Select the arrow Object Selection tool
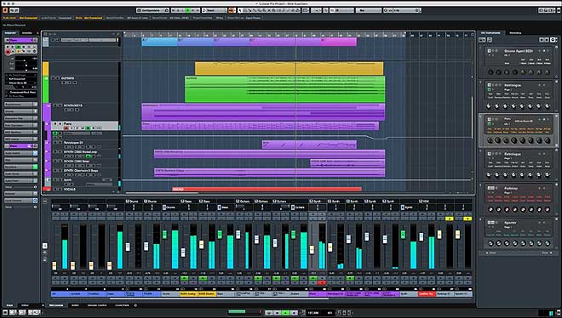This screenshot has height=318, width=562. [240, 10]
